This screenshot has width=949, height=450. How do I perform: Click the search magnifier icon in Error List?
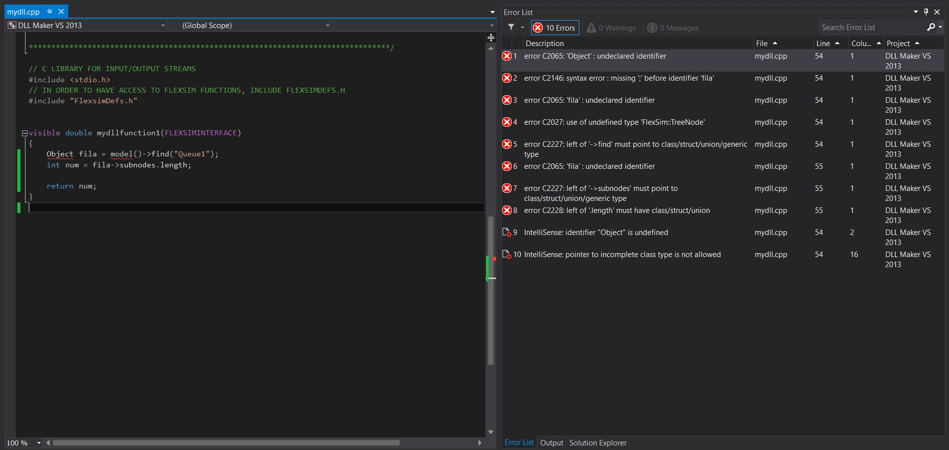(931, 28)
